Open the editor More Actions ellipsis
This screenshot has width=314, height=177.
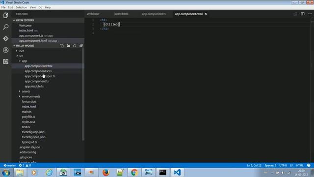pos(310,14)
